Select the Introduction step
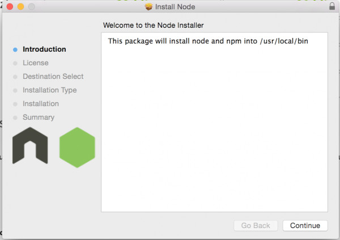This screenshot has height=240, width=340. pyautogui.click(x=44, y=49)
